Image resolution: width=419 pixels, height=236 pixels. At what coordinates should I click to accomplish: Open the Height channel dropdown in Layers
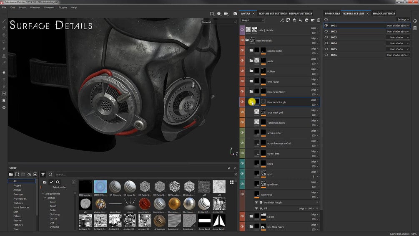(253, 20)
